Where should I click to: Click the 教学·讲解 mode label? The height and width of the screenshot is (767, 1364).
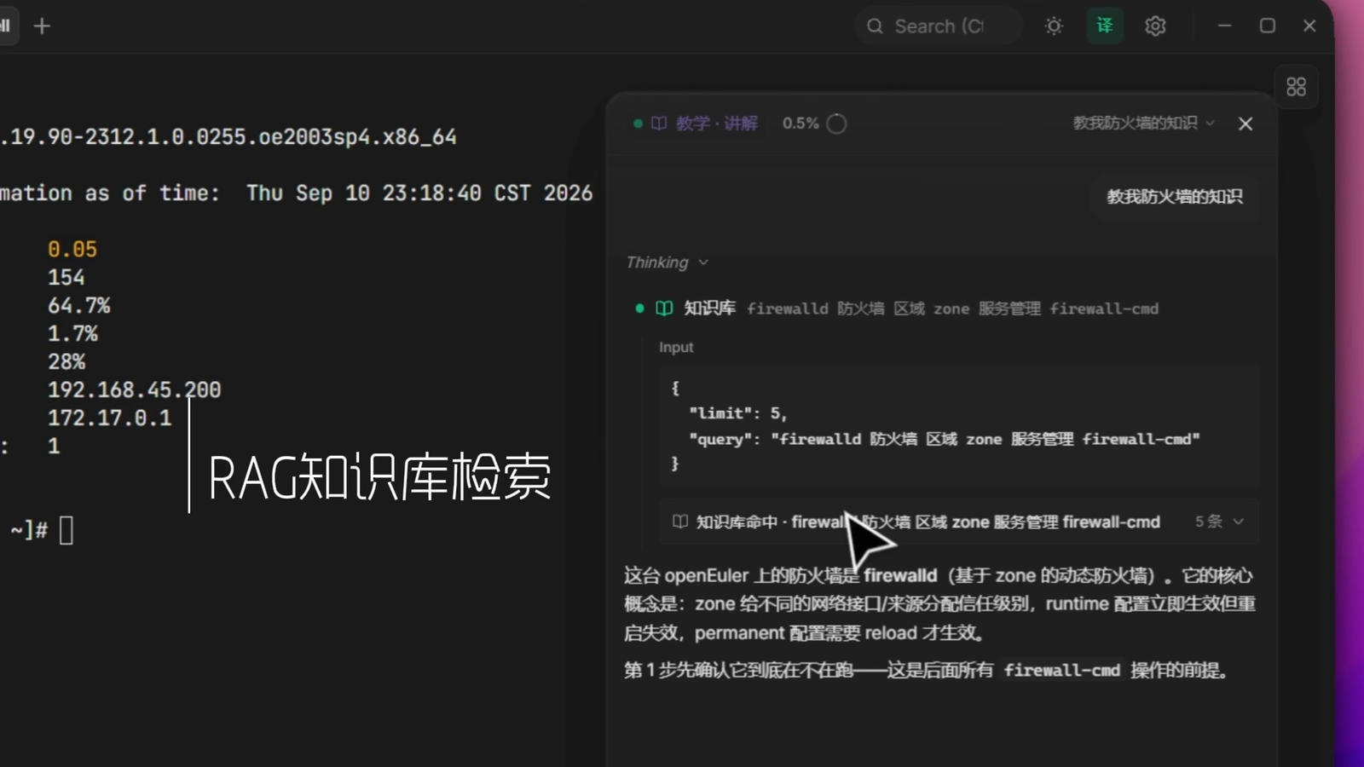[716, 124]
